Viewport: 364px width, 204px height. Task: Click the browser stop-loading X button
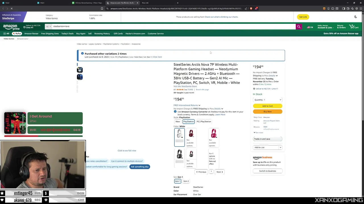coord(12,8)
